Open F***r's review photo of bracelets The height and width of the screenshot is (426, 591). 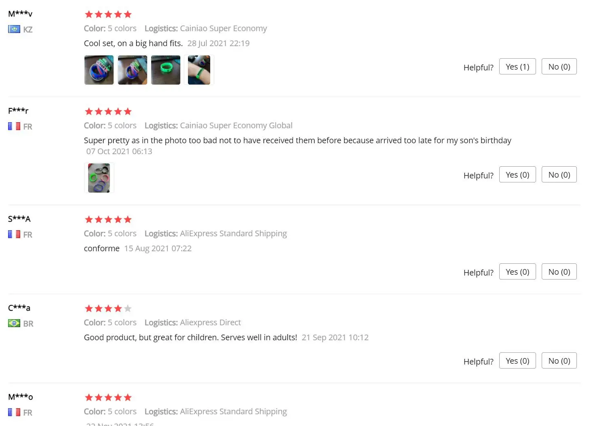(x=99, y=178)
